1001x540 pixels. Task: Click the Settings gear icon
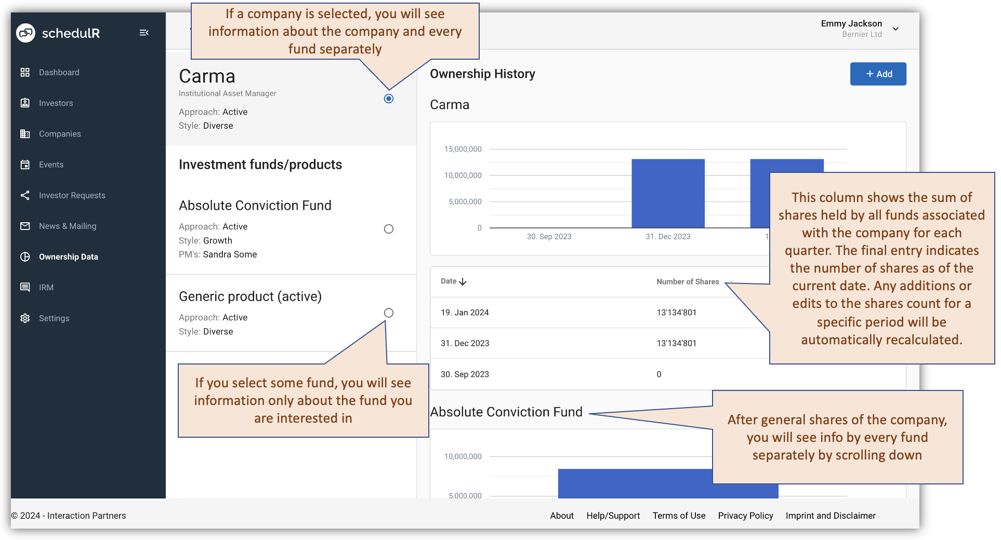pyautogui.click(x=24, y=318)
